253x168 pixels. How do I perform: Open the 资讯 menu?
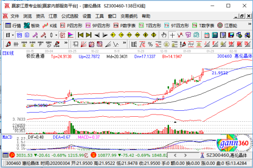click(x=40, y=16)
